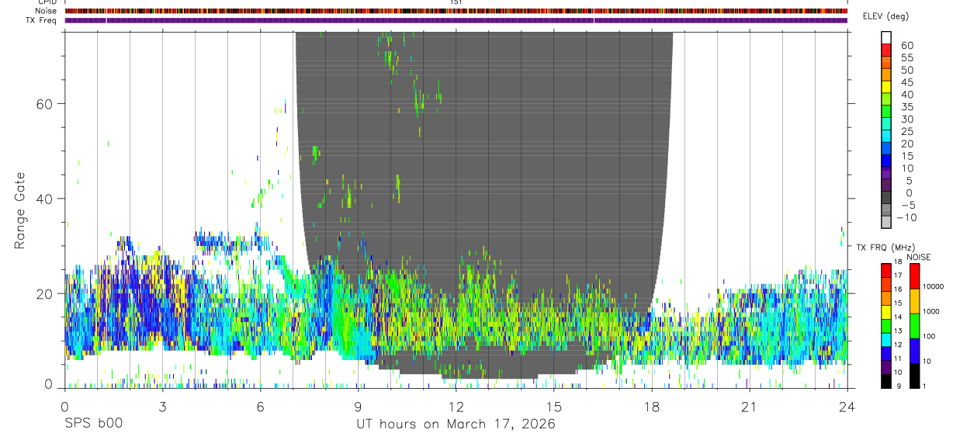Click the 'Noise' strip label at top left

[47, 11]
